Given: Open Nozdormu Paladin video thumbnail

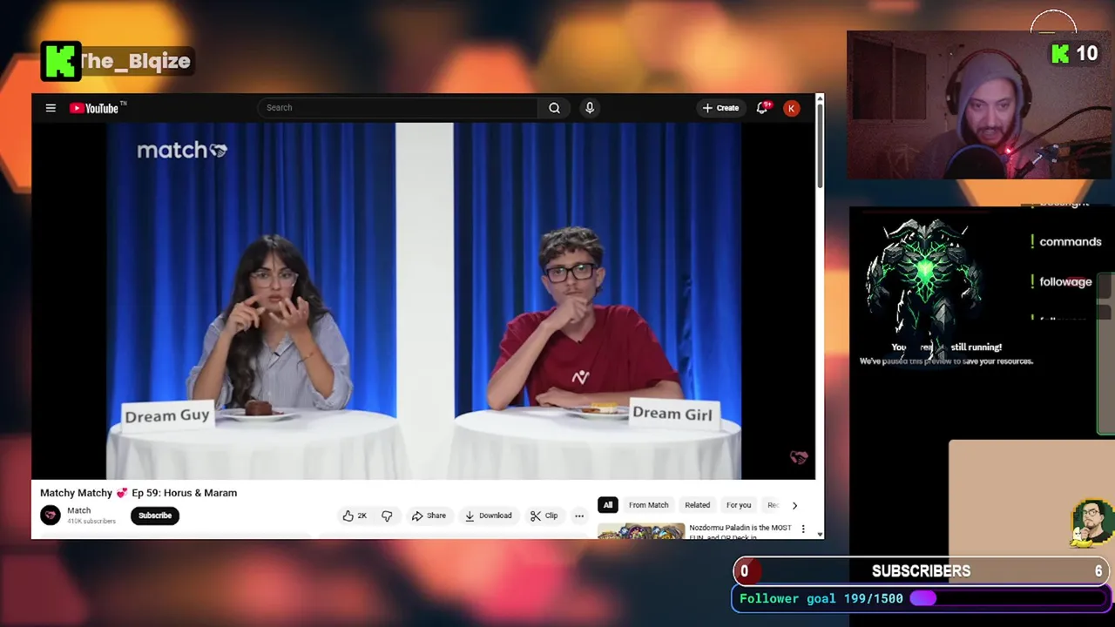Looking at the screenshot, I should coord(641,531).
